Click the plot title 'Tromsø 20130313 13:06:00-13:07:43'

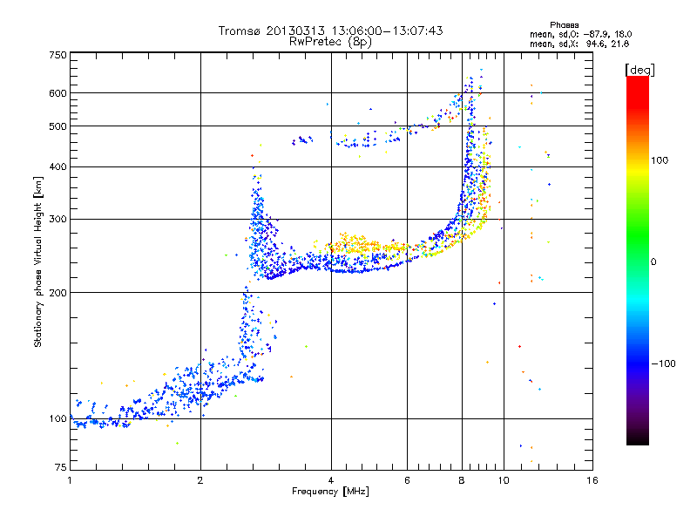(330, 31)
